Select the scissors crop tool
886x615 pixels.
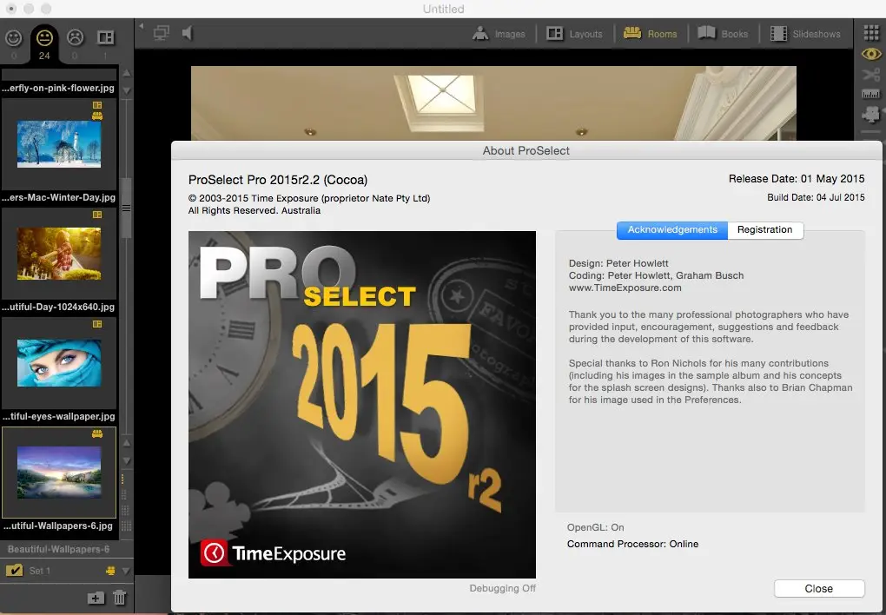pos(870,75)
